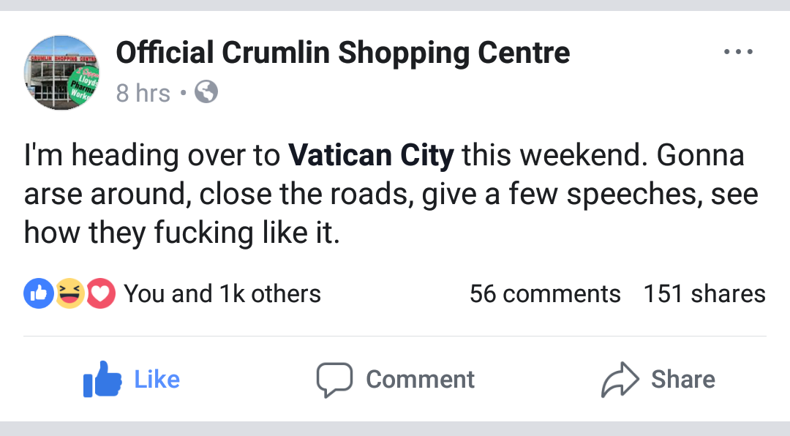Click the globe public audience icon

pos(206,92)
